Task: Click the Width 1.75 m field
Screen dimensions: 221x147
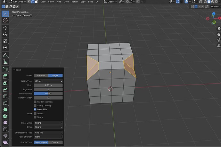Action: [48, 85]
